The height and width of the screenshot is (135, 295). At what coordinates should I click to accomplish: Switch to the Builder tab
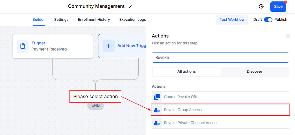click(39, 20)
